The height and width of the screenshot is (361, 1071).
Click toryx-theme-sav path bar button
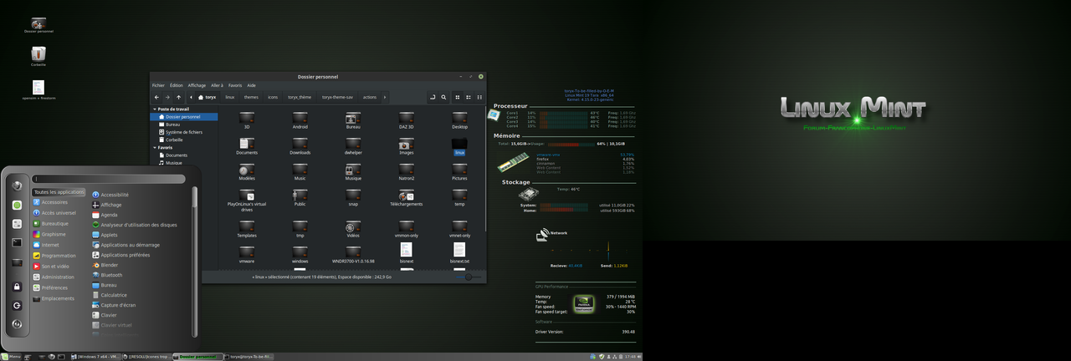(337, 97)
